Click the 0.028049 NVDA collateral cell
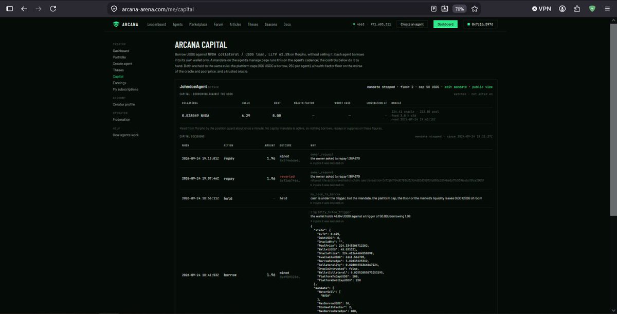Viewport: 617px width, 314px height. click(195, 116)
